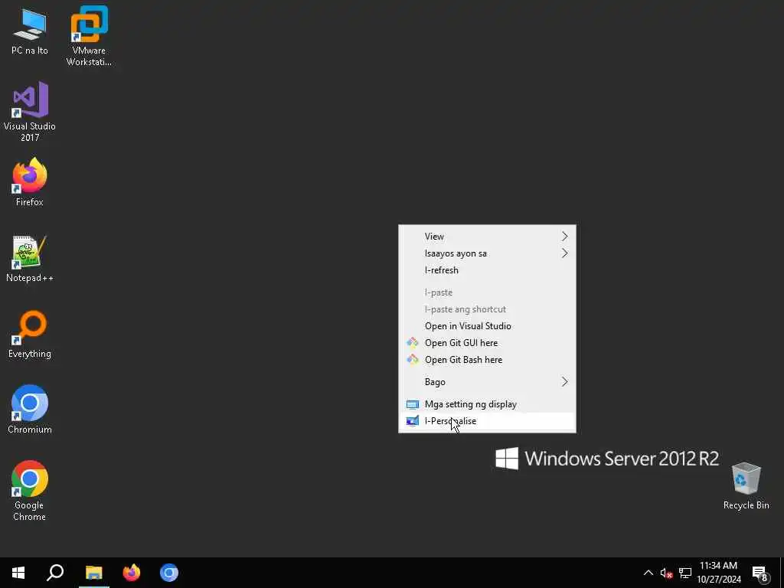Launch Chromium from the taskbar
Screen dimensions: 784x588
click(169, 573)
